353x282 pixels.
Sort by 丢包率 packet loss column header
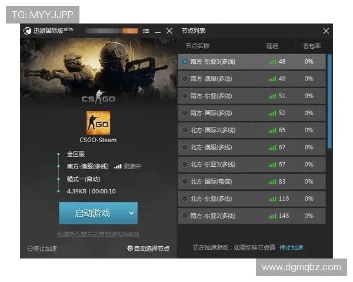click(x=312, y=46)
